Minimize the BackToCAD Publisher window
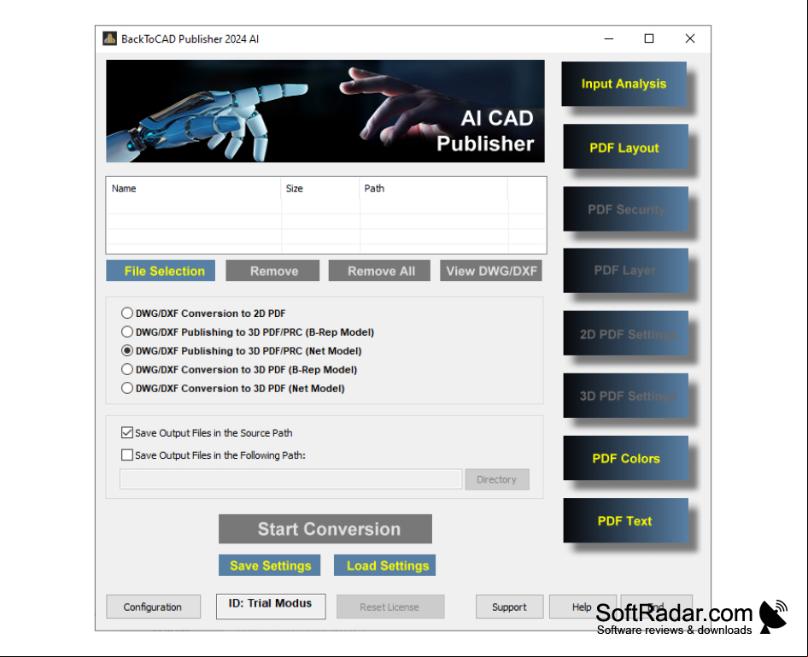Viewport: 808px width, 657px height. click(609, 38)
